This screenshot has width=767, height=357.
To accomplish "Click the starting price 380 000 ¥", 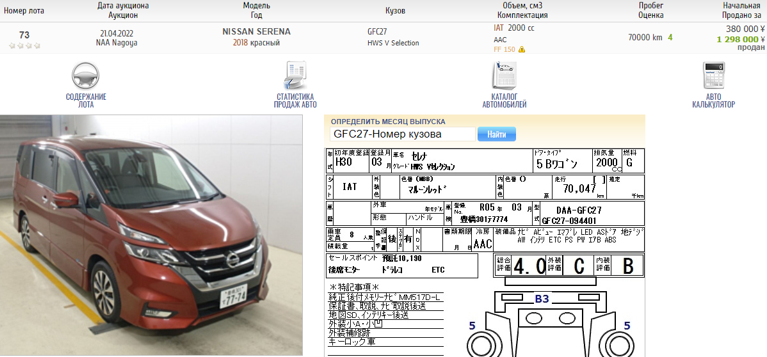I will coord(745,29).
